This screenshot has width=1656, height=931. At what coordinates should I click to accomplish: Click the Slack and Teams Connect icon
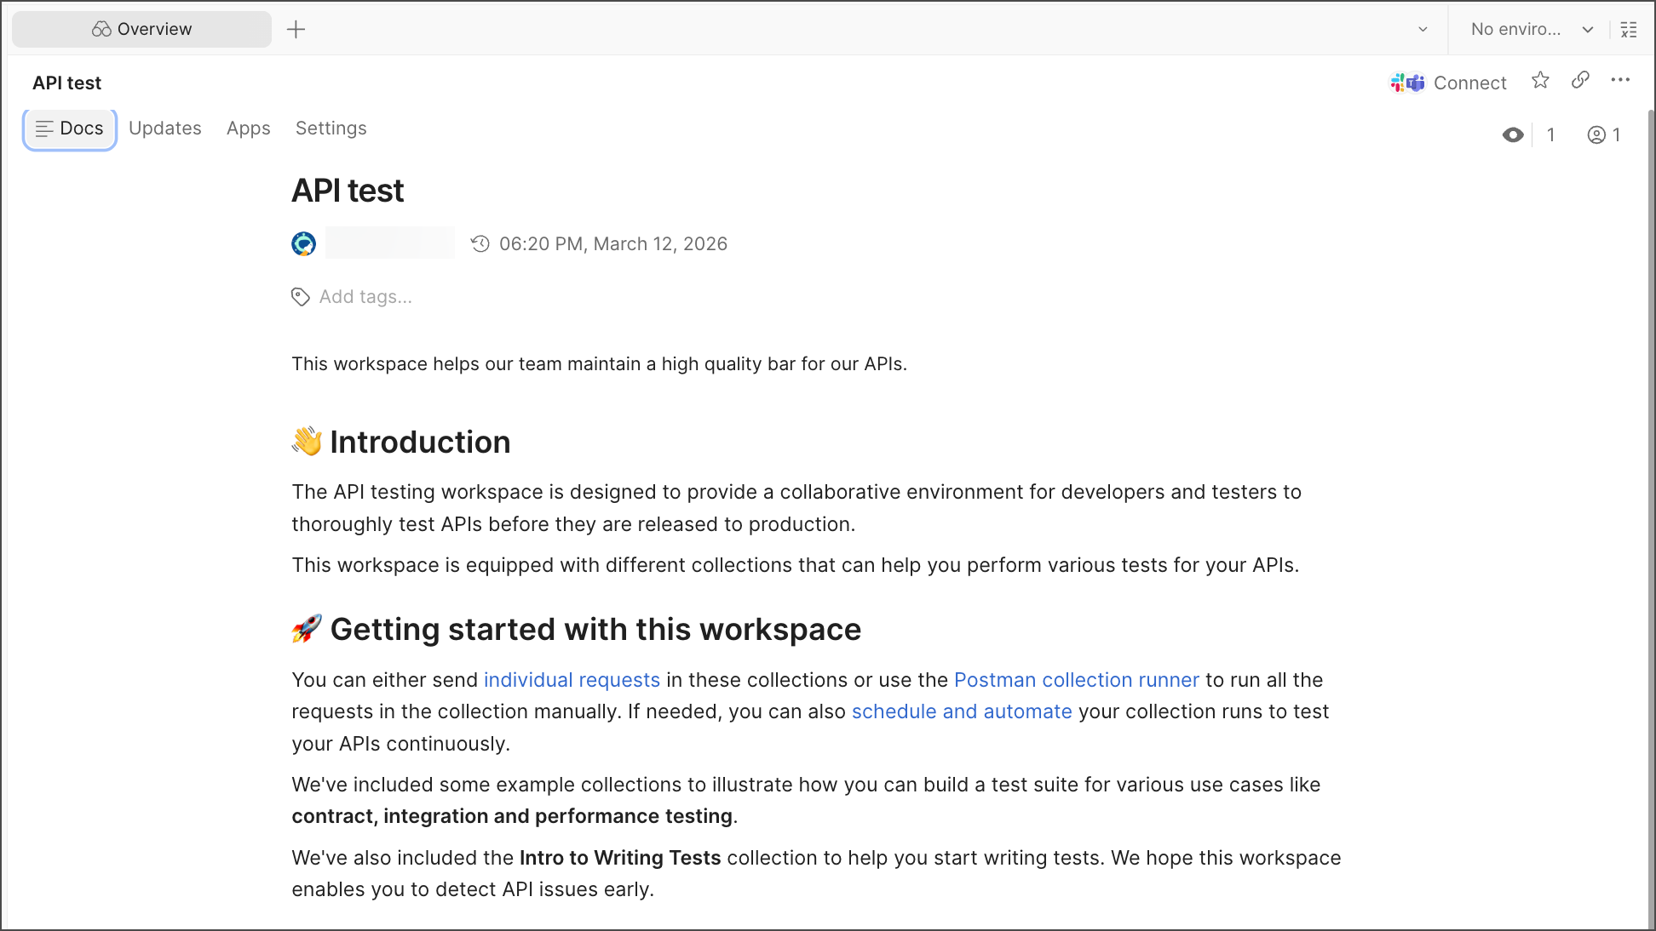pyautogui.click(x=1408, y=83)
